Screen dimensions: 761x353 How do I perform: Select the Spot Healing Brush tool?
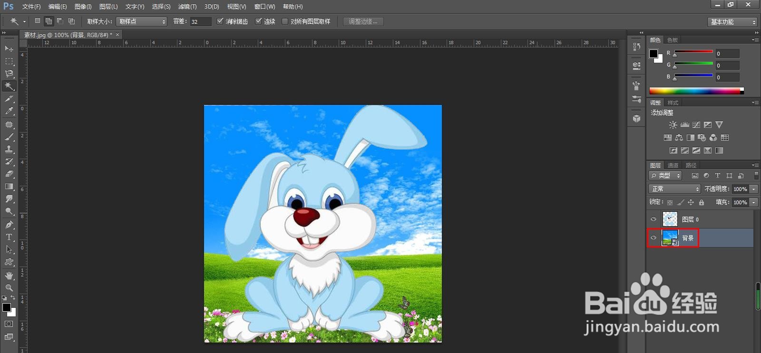pos(9,124)
